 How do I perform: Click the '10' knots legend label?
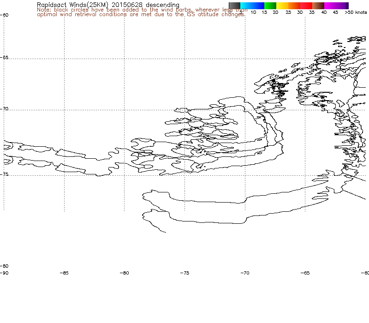tap(253, 12)
